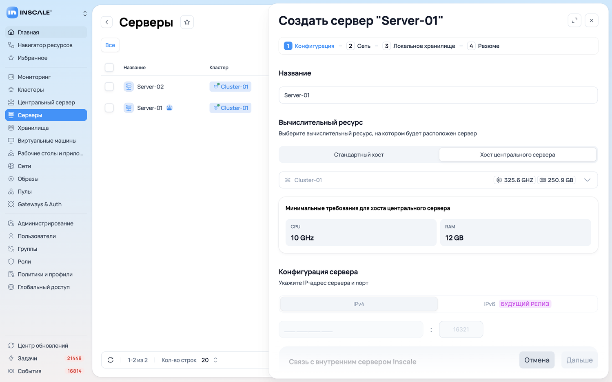Open Кластеры in the sidebar
The width and height of the screenshot is (612, 382).
46,90
